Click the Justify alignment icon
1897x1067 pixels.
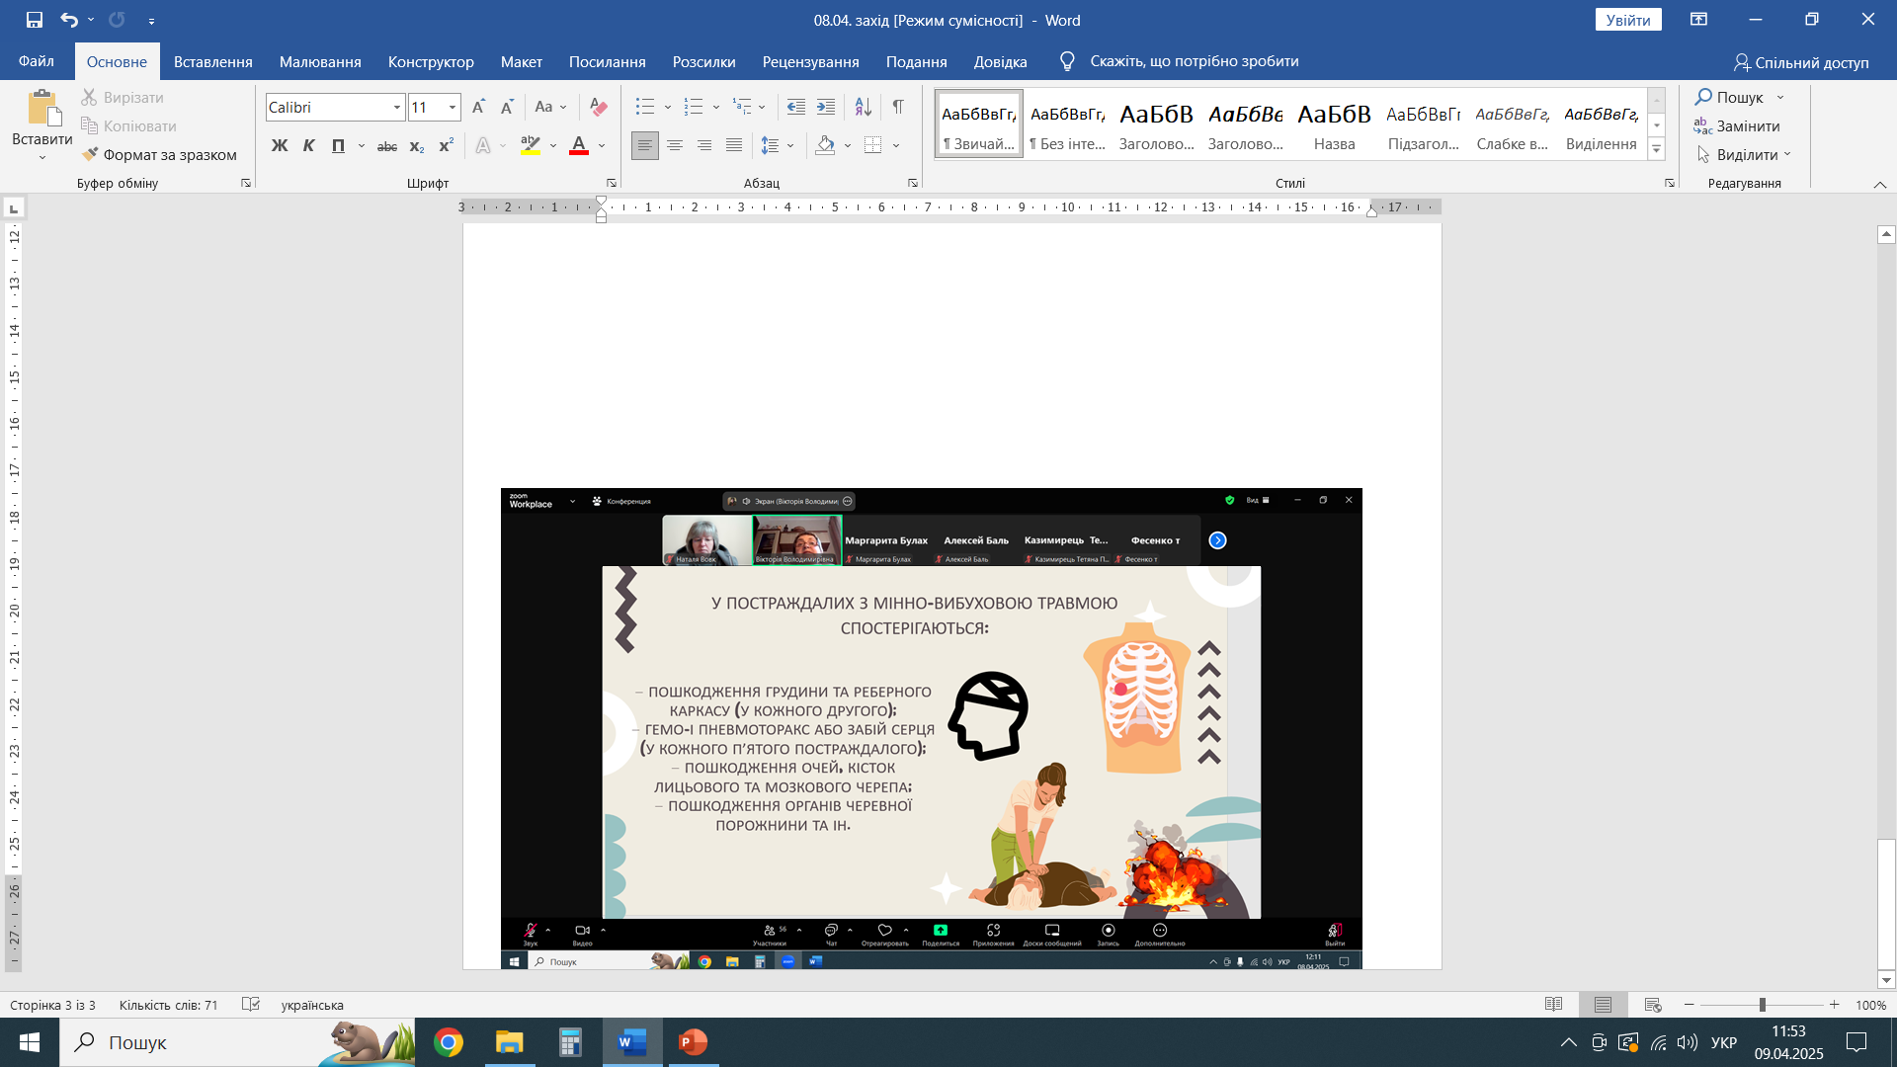(733, 145)
